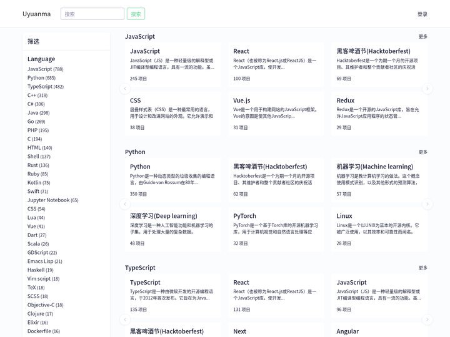Open the Angular topic card
The image size is (450, 337).
tap(380, 330)
